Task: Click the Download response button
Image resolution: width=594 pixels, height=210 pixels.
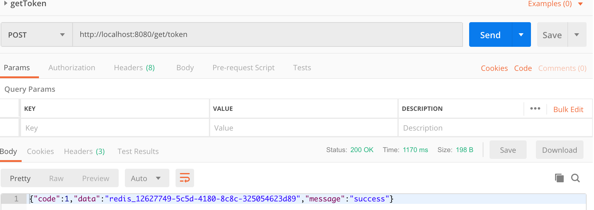Action: click(x=559, y=150)
